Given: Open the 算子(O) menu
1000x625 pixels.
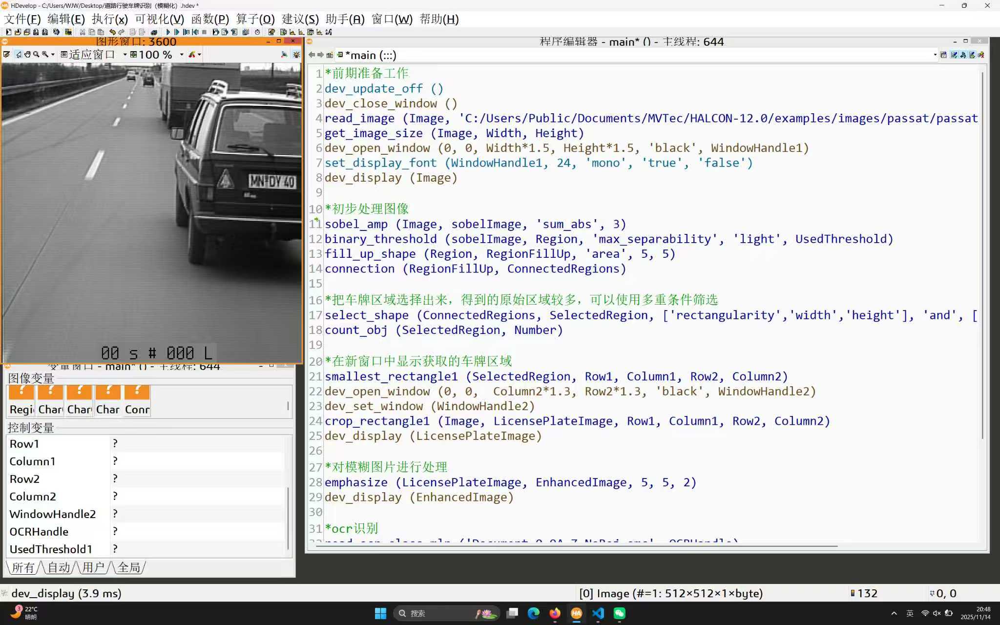Looking at the screenshot, I should [255, 19].
